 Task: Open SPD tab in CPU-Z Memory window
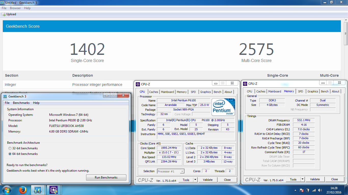point(301,91)
